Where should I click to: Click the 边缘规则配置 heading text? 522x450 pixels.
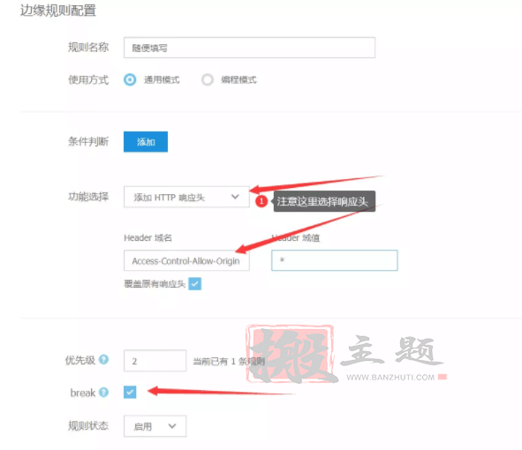pyautogui.click(x=58, y=11)
